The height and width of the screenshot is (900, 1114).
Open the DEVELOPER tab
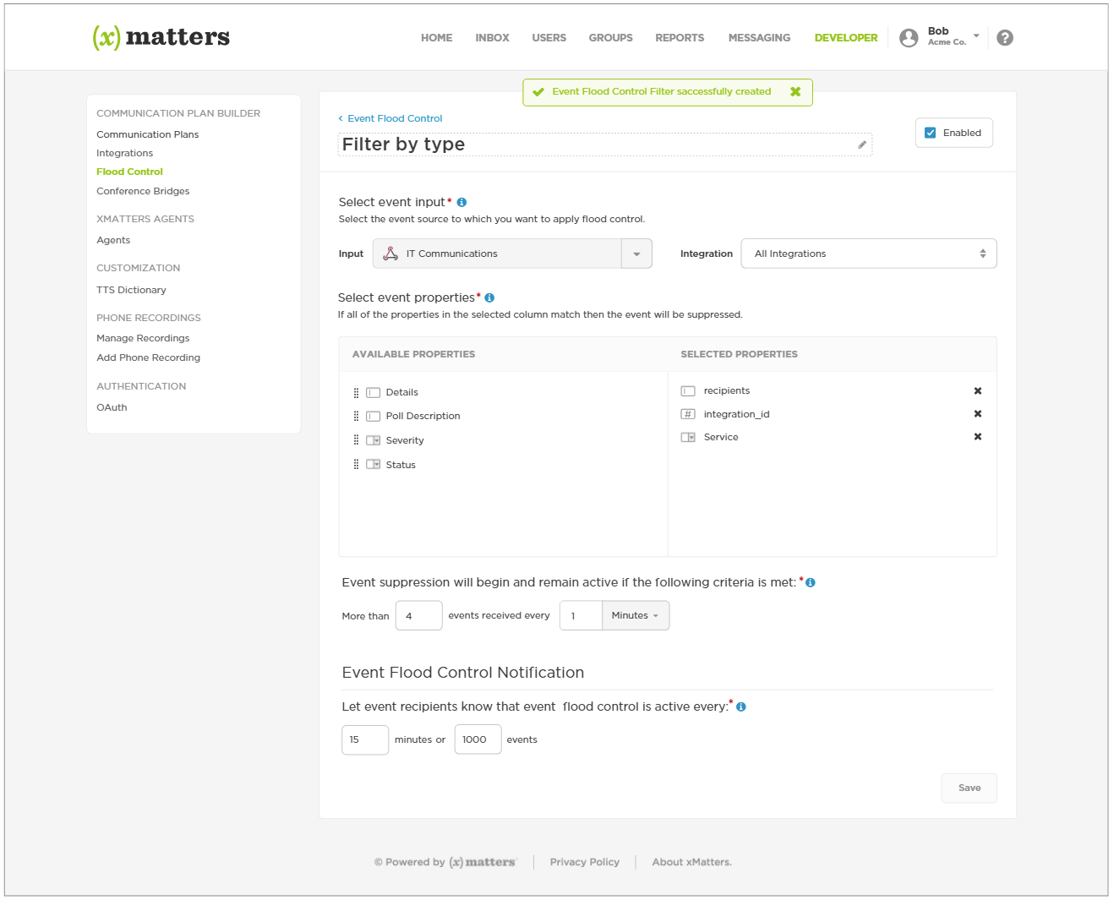pyautogui.click(x=846, y=38)
